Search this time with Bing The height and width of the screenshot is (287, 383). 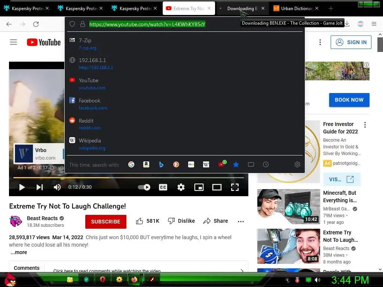[161, 164]
